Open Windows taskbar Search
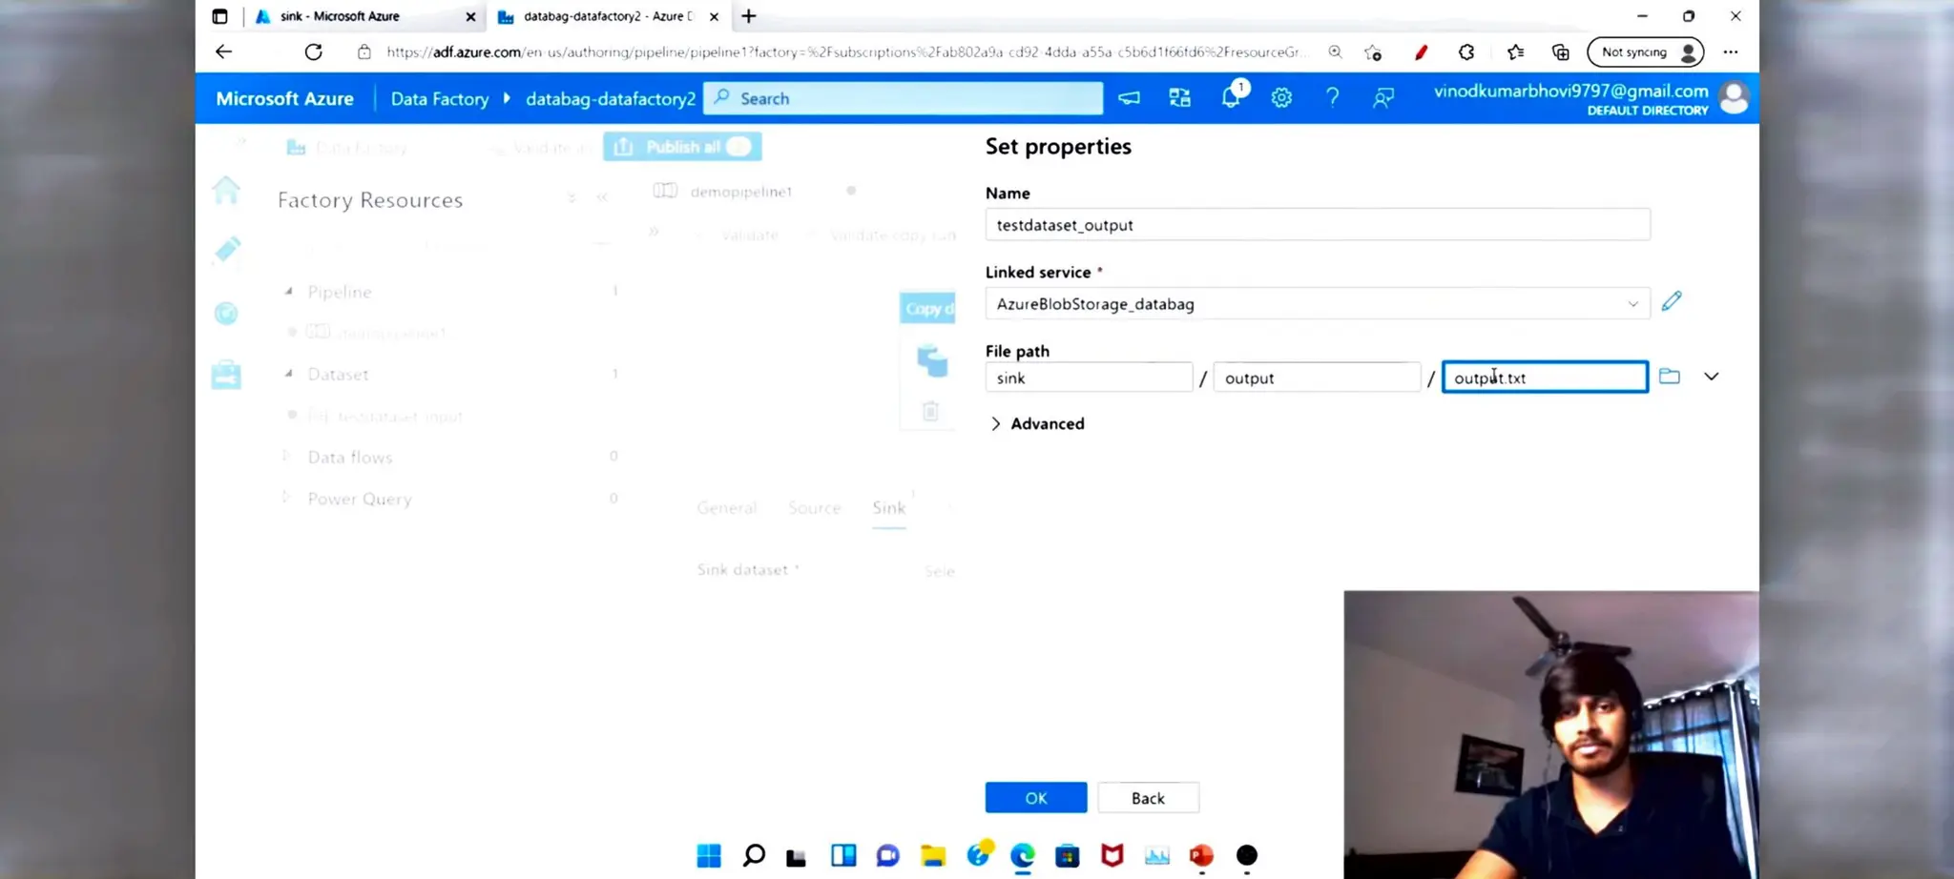1954x879 pixels. point(754,855)
